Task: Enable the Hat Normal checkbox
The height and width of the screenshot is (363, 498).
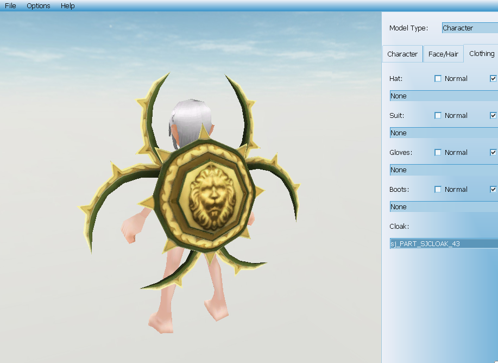Action: click(x=438, y=78)
